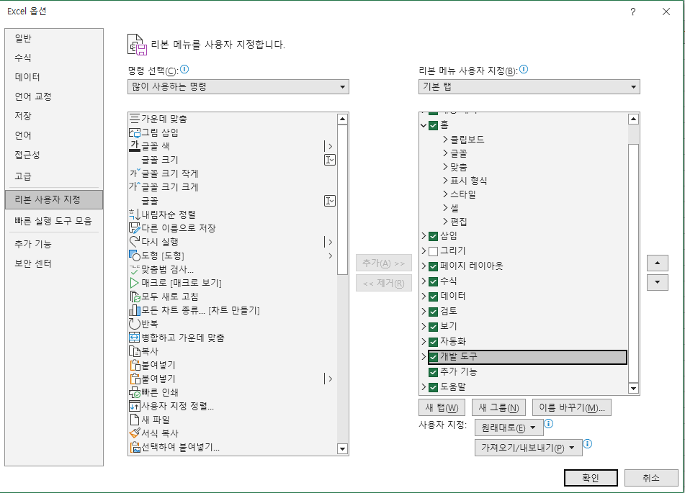
Task: Toggle the 수식 tab checkbox in ribbon list
Action: [x=434, y=281]
